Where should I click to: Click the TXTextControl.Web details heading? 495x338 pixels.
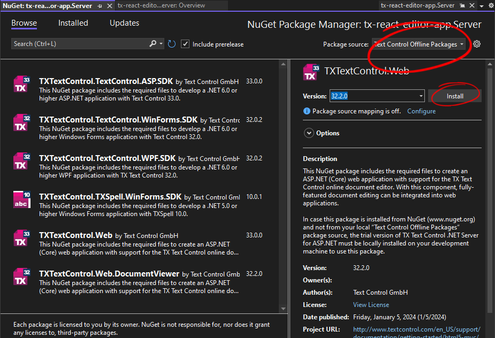[367, 71]
